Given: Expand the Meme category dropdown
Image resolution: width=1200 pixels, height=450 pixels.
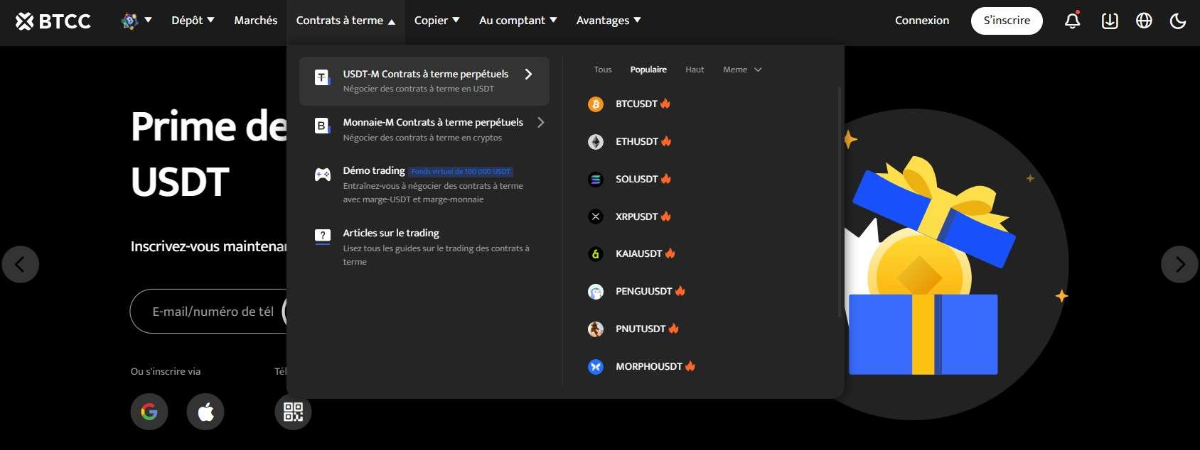Looking at the screenshot, I should tap(741, 69).
